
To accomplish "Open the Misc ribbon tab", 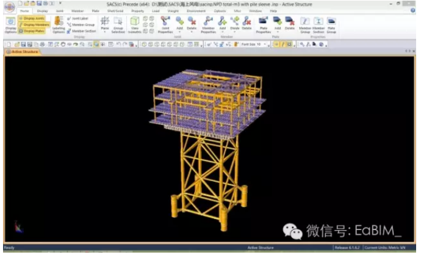I will coord(237,11).
